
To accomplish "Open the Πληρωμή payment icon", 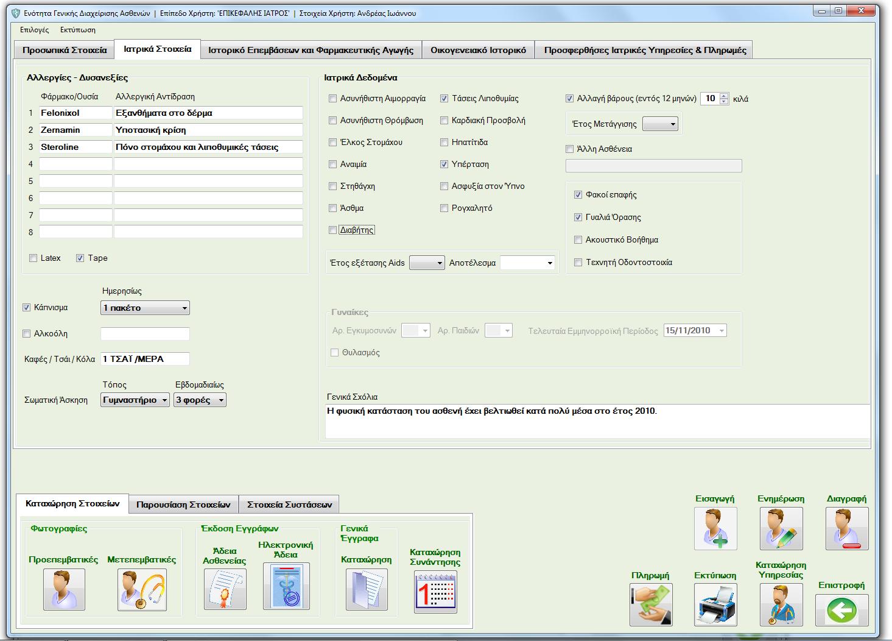I will [x=651, y=604].
